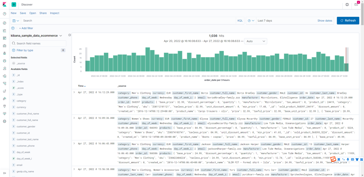The height and width of the screenshot is (177, 364).
Task: Open Dashboard from the side navigation
Action: [x=4, y=38]
